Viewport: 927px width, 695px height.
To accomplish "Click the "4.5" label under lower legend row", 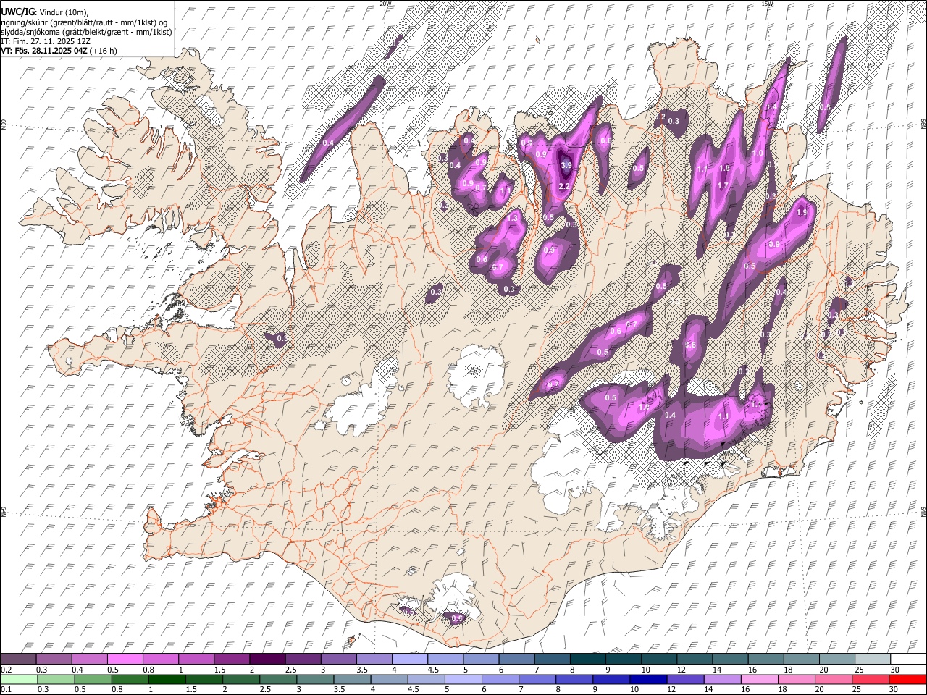I will coord(412,690).
